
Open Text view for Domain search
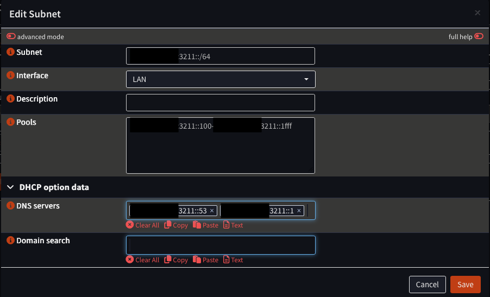click(x=233, y=260)
